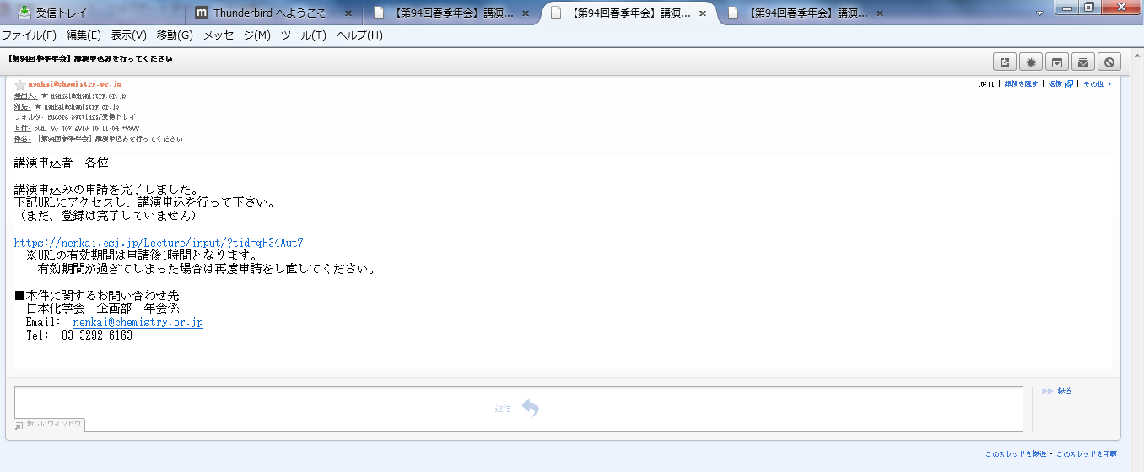Viewport: 1144px width, 472px height.
Task: Click the delete circle-slash icon button
Action: tap(1109, 62)
